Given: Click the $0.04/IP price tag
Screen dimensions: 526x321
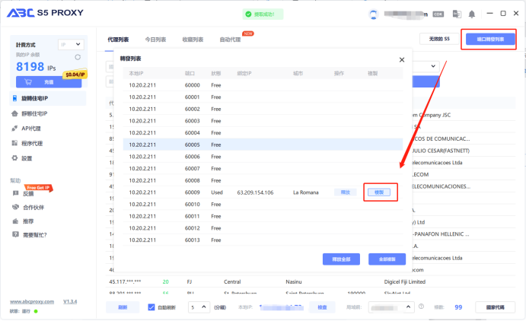Looking at the screenshot, I should [75, 75].
